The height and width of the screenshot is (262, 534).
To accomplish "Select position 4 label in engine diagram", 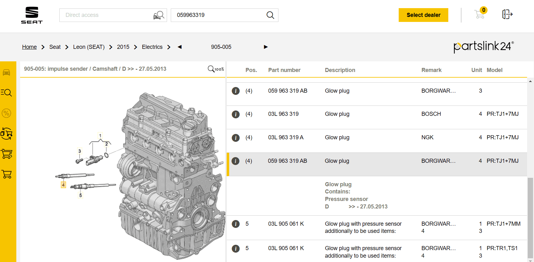I will pos(63,185).
